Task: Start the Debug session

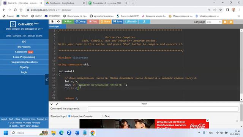Action: (80, 21)
